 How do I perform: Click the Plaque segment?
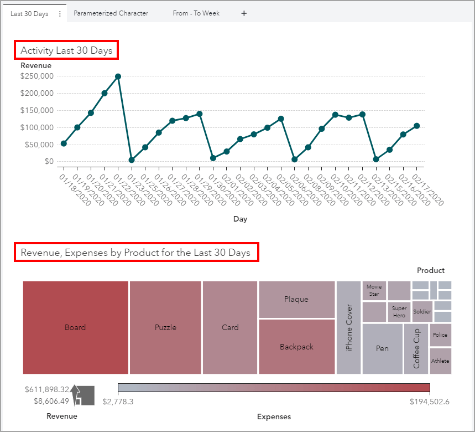pyautogui.click(x=296, y=299)
